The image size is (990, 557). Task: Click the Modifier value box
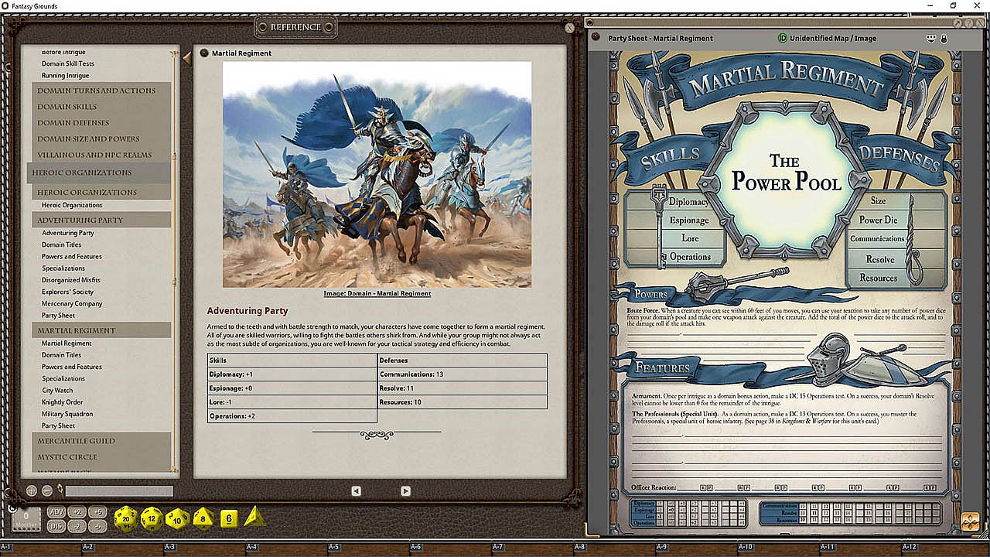(26, 519)
